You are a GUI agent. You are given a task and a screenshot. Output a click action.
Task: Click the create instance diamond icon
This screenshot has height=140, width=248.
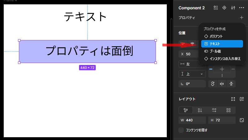pyautogui.click(x=224, y=8)
